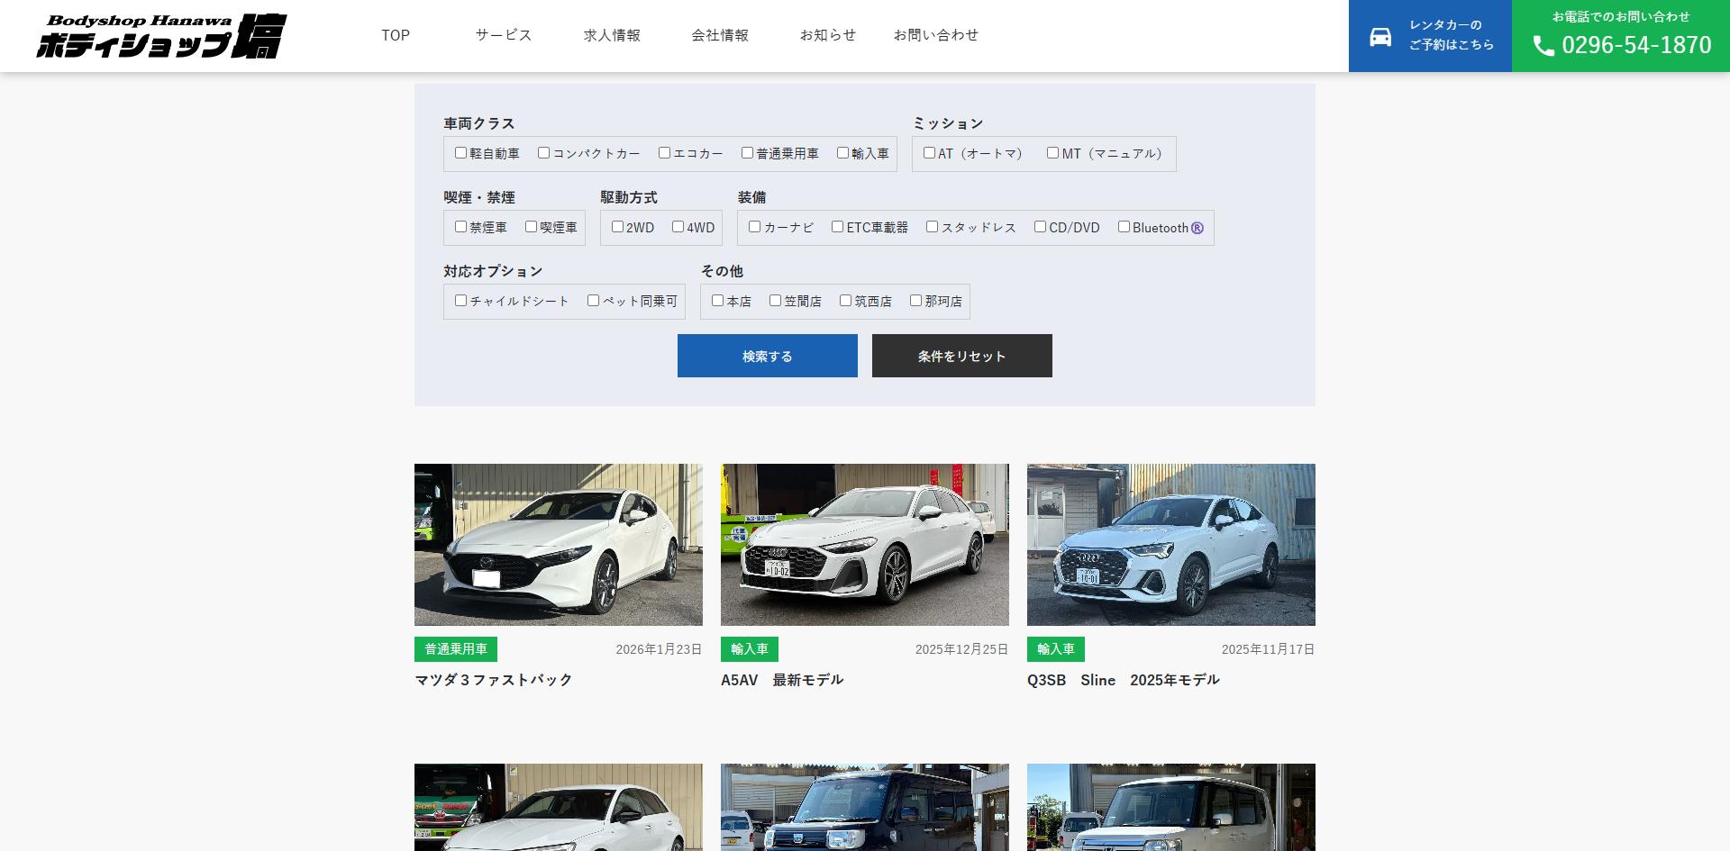This screenshot has width=1730, height=851.
Task: Click the 駆動方式 filter heading
Action: tap(629, 197)
